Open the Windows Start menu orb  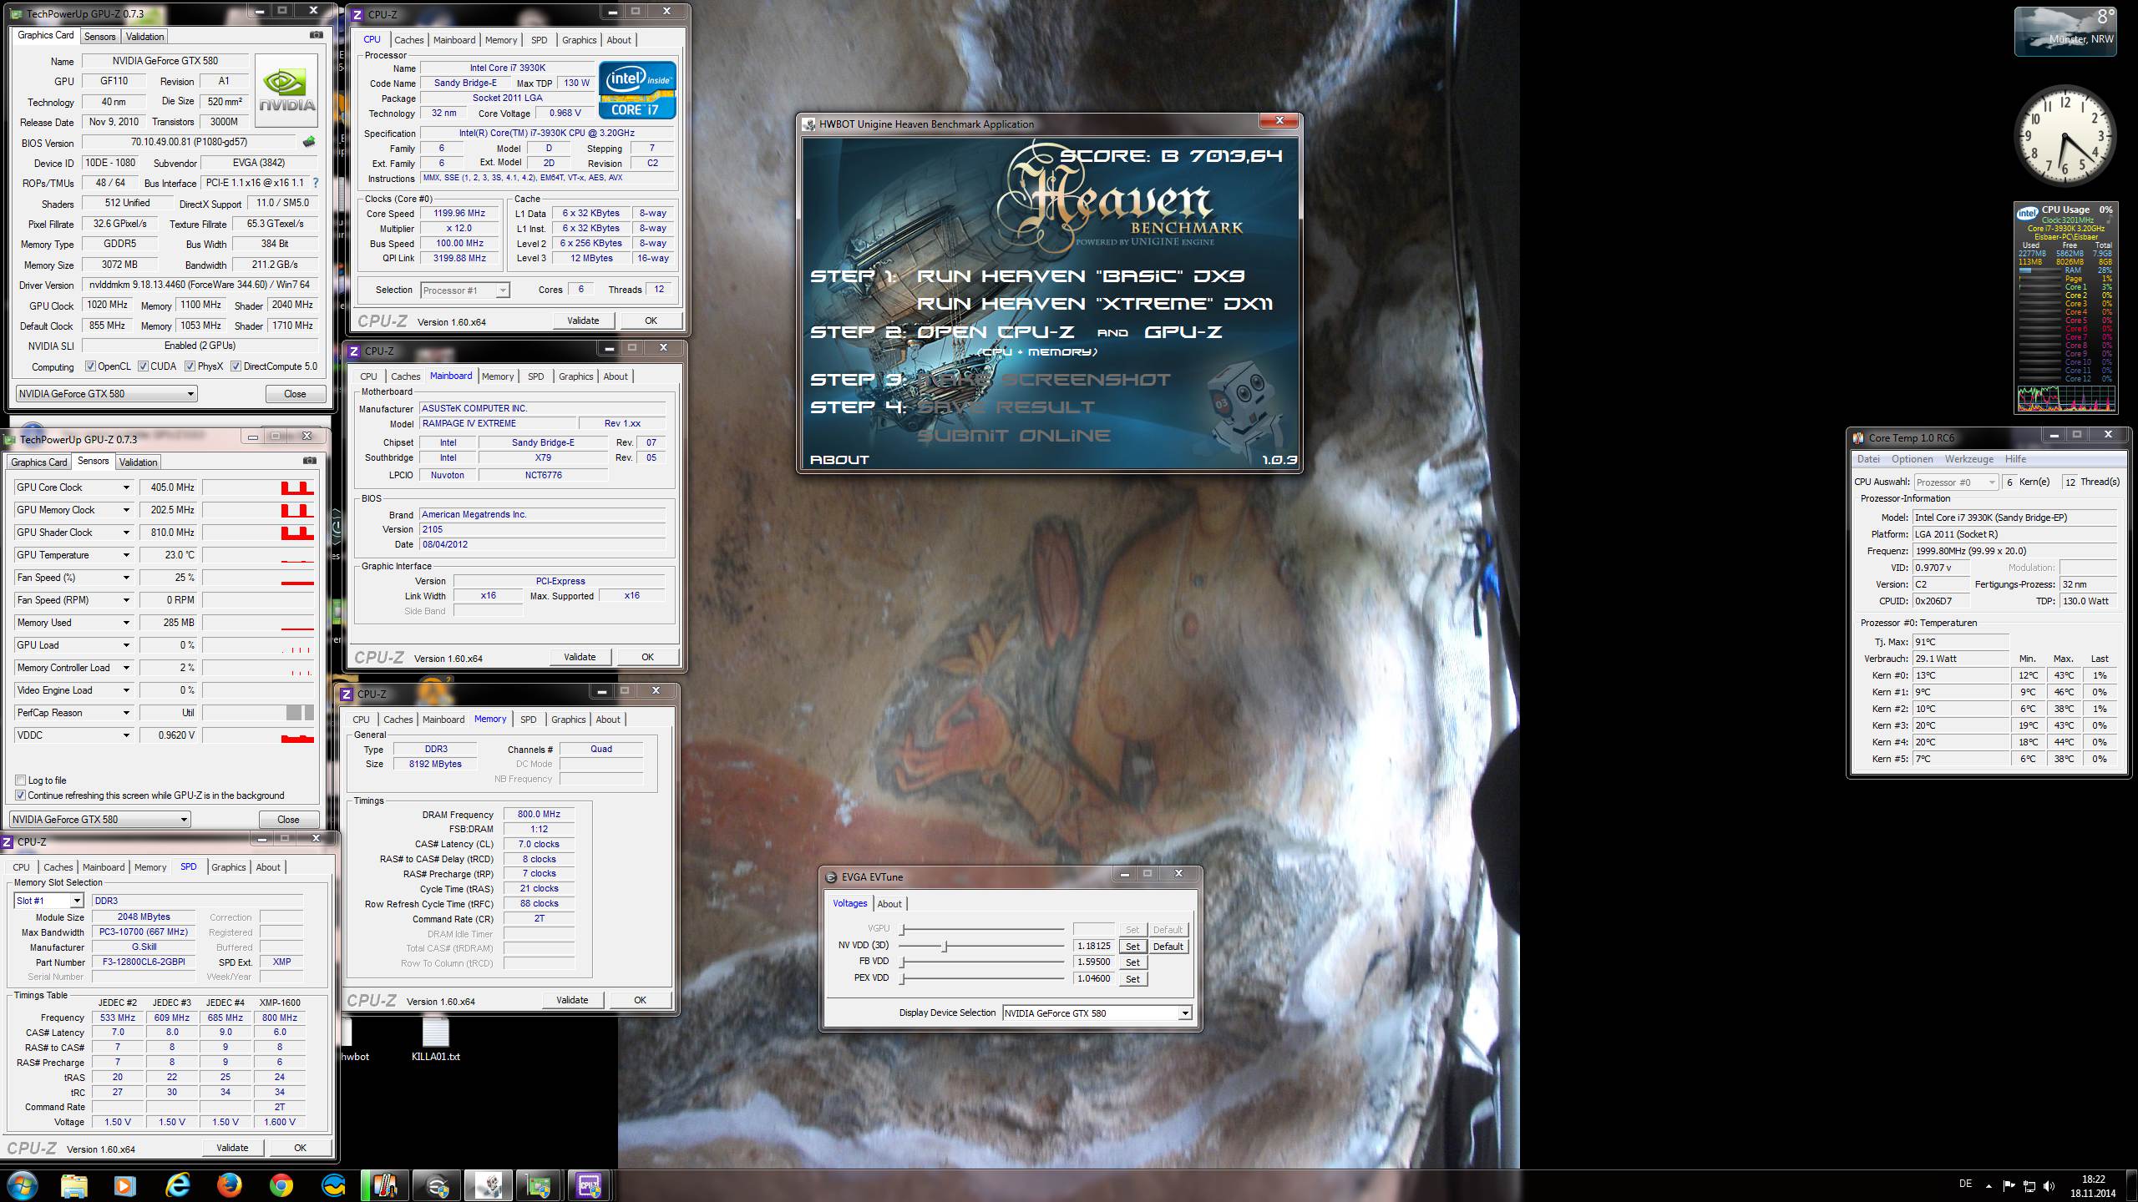point(23,1185)
